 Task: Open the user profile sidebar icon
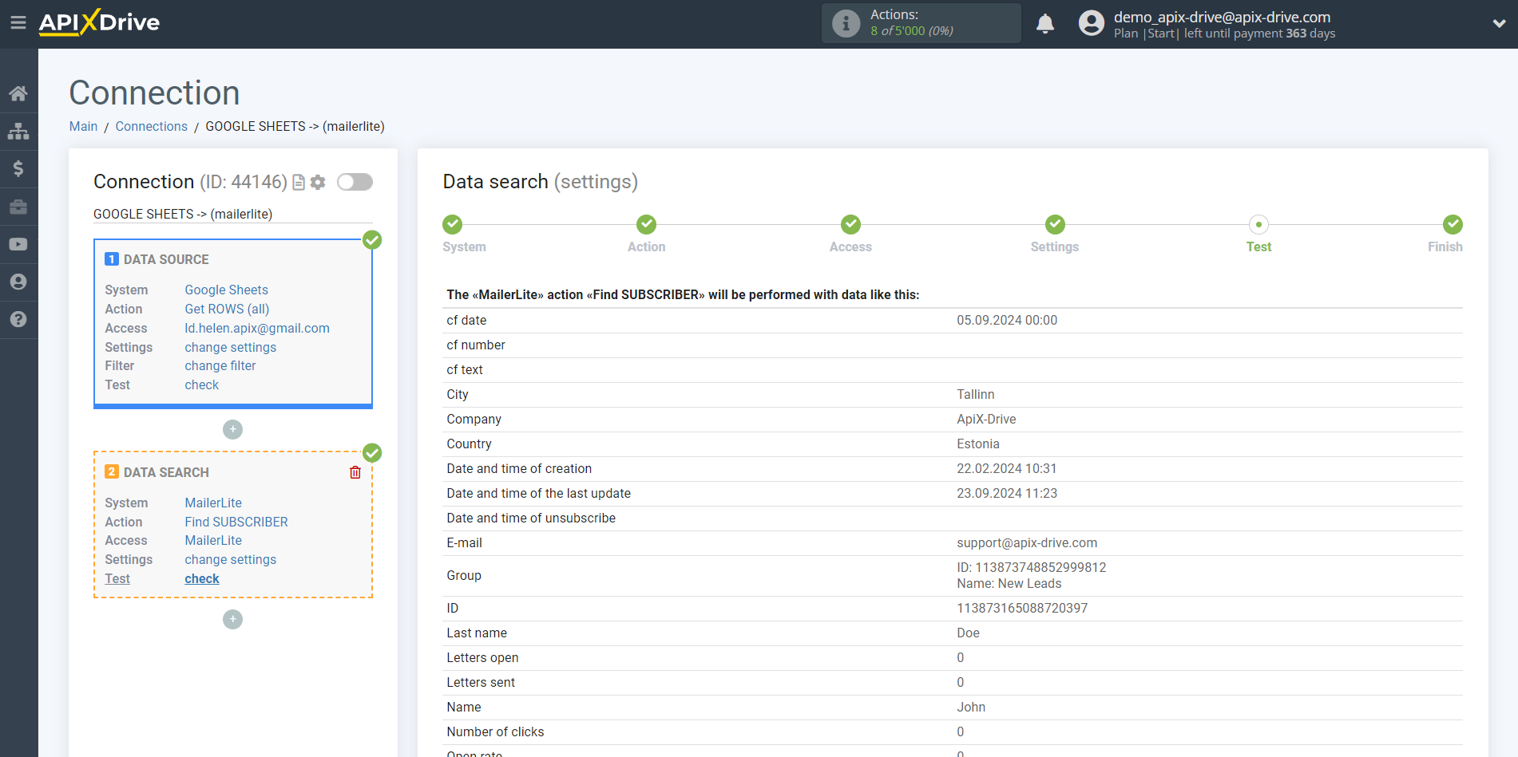[18, 282]
